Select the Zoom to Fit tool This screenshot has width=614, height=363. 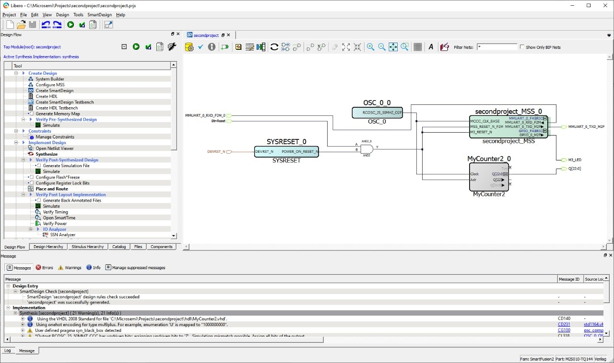pyautogui.click(x=392, y=47)
